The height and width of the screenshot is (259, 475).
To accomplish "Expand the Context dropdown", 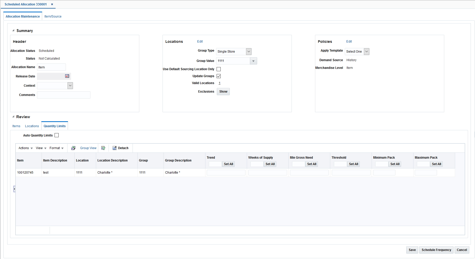I will [x=70, y=85].
